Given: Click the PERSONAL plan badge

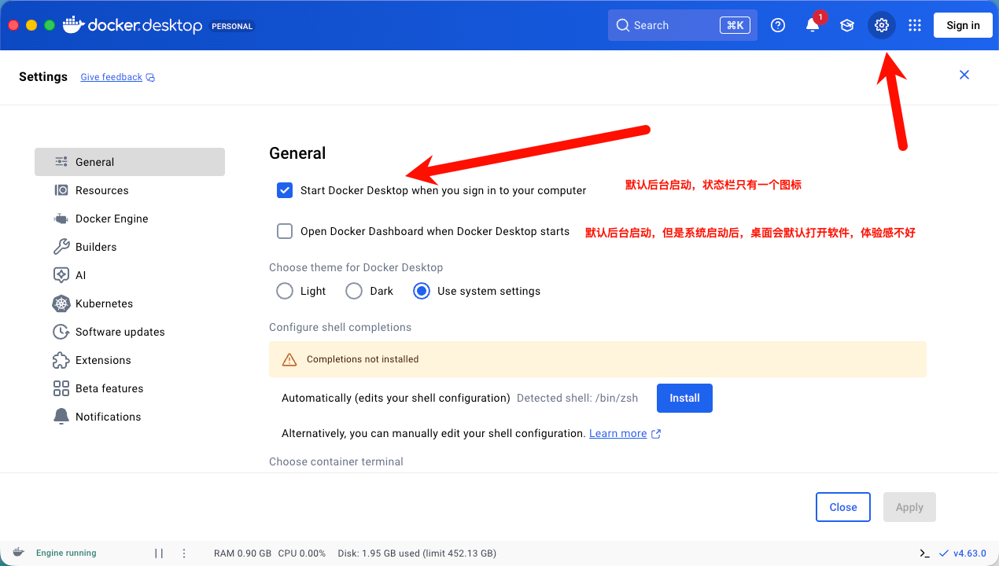Looking at the screenshot, I should (x=232, y=26).
